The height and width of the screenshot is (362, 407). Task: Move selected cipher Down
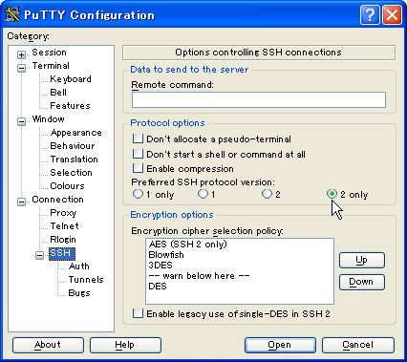coord(362,282)
